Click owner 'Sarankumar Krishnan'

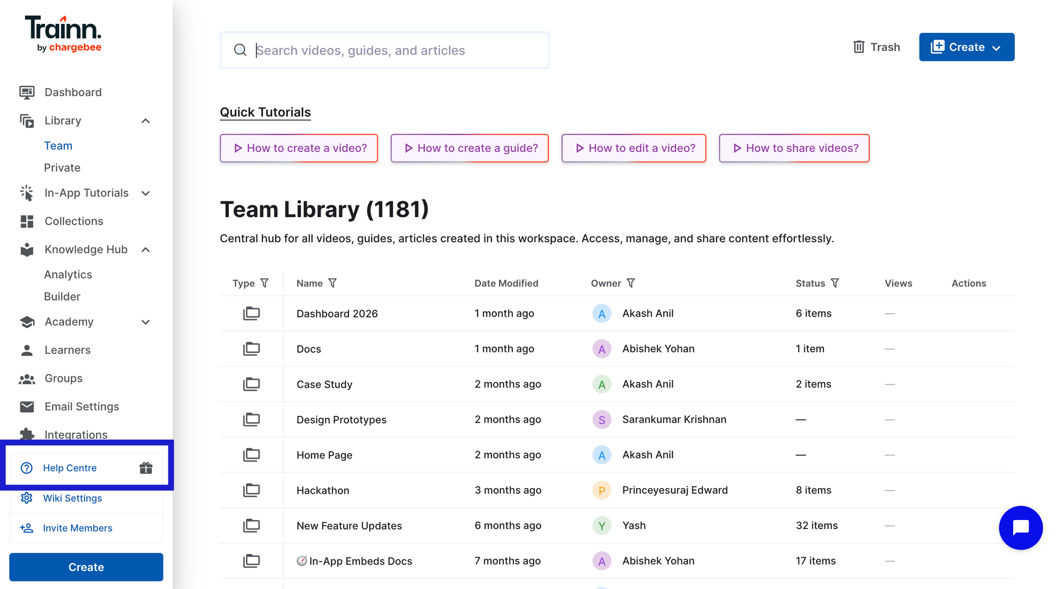click(x=674, y=420)
